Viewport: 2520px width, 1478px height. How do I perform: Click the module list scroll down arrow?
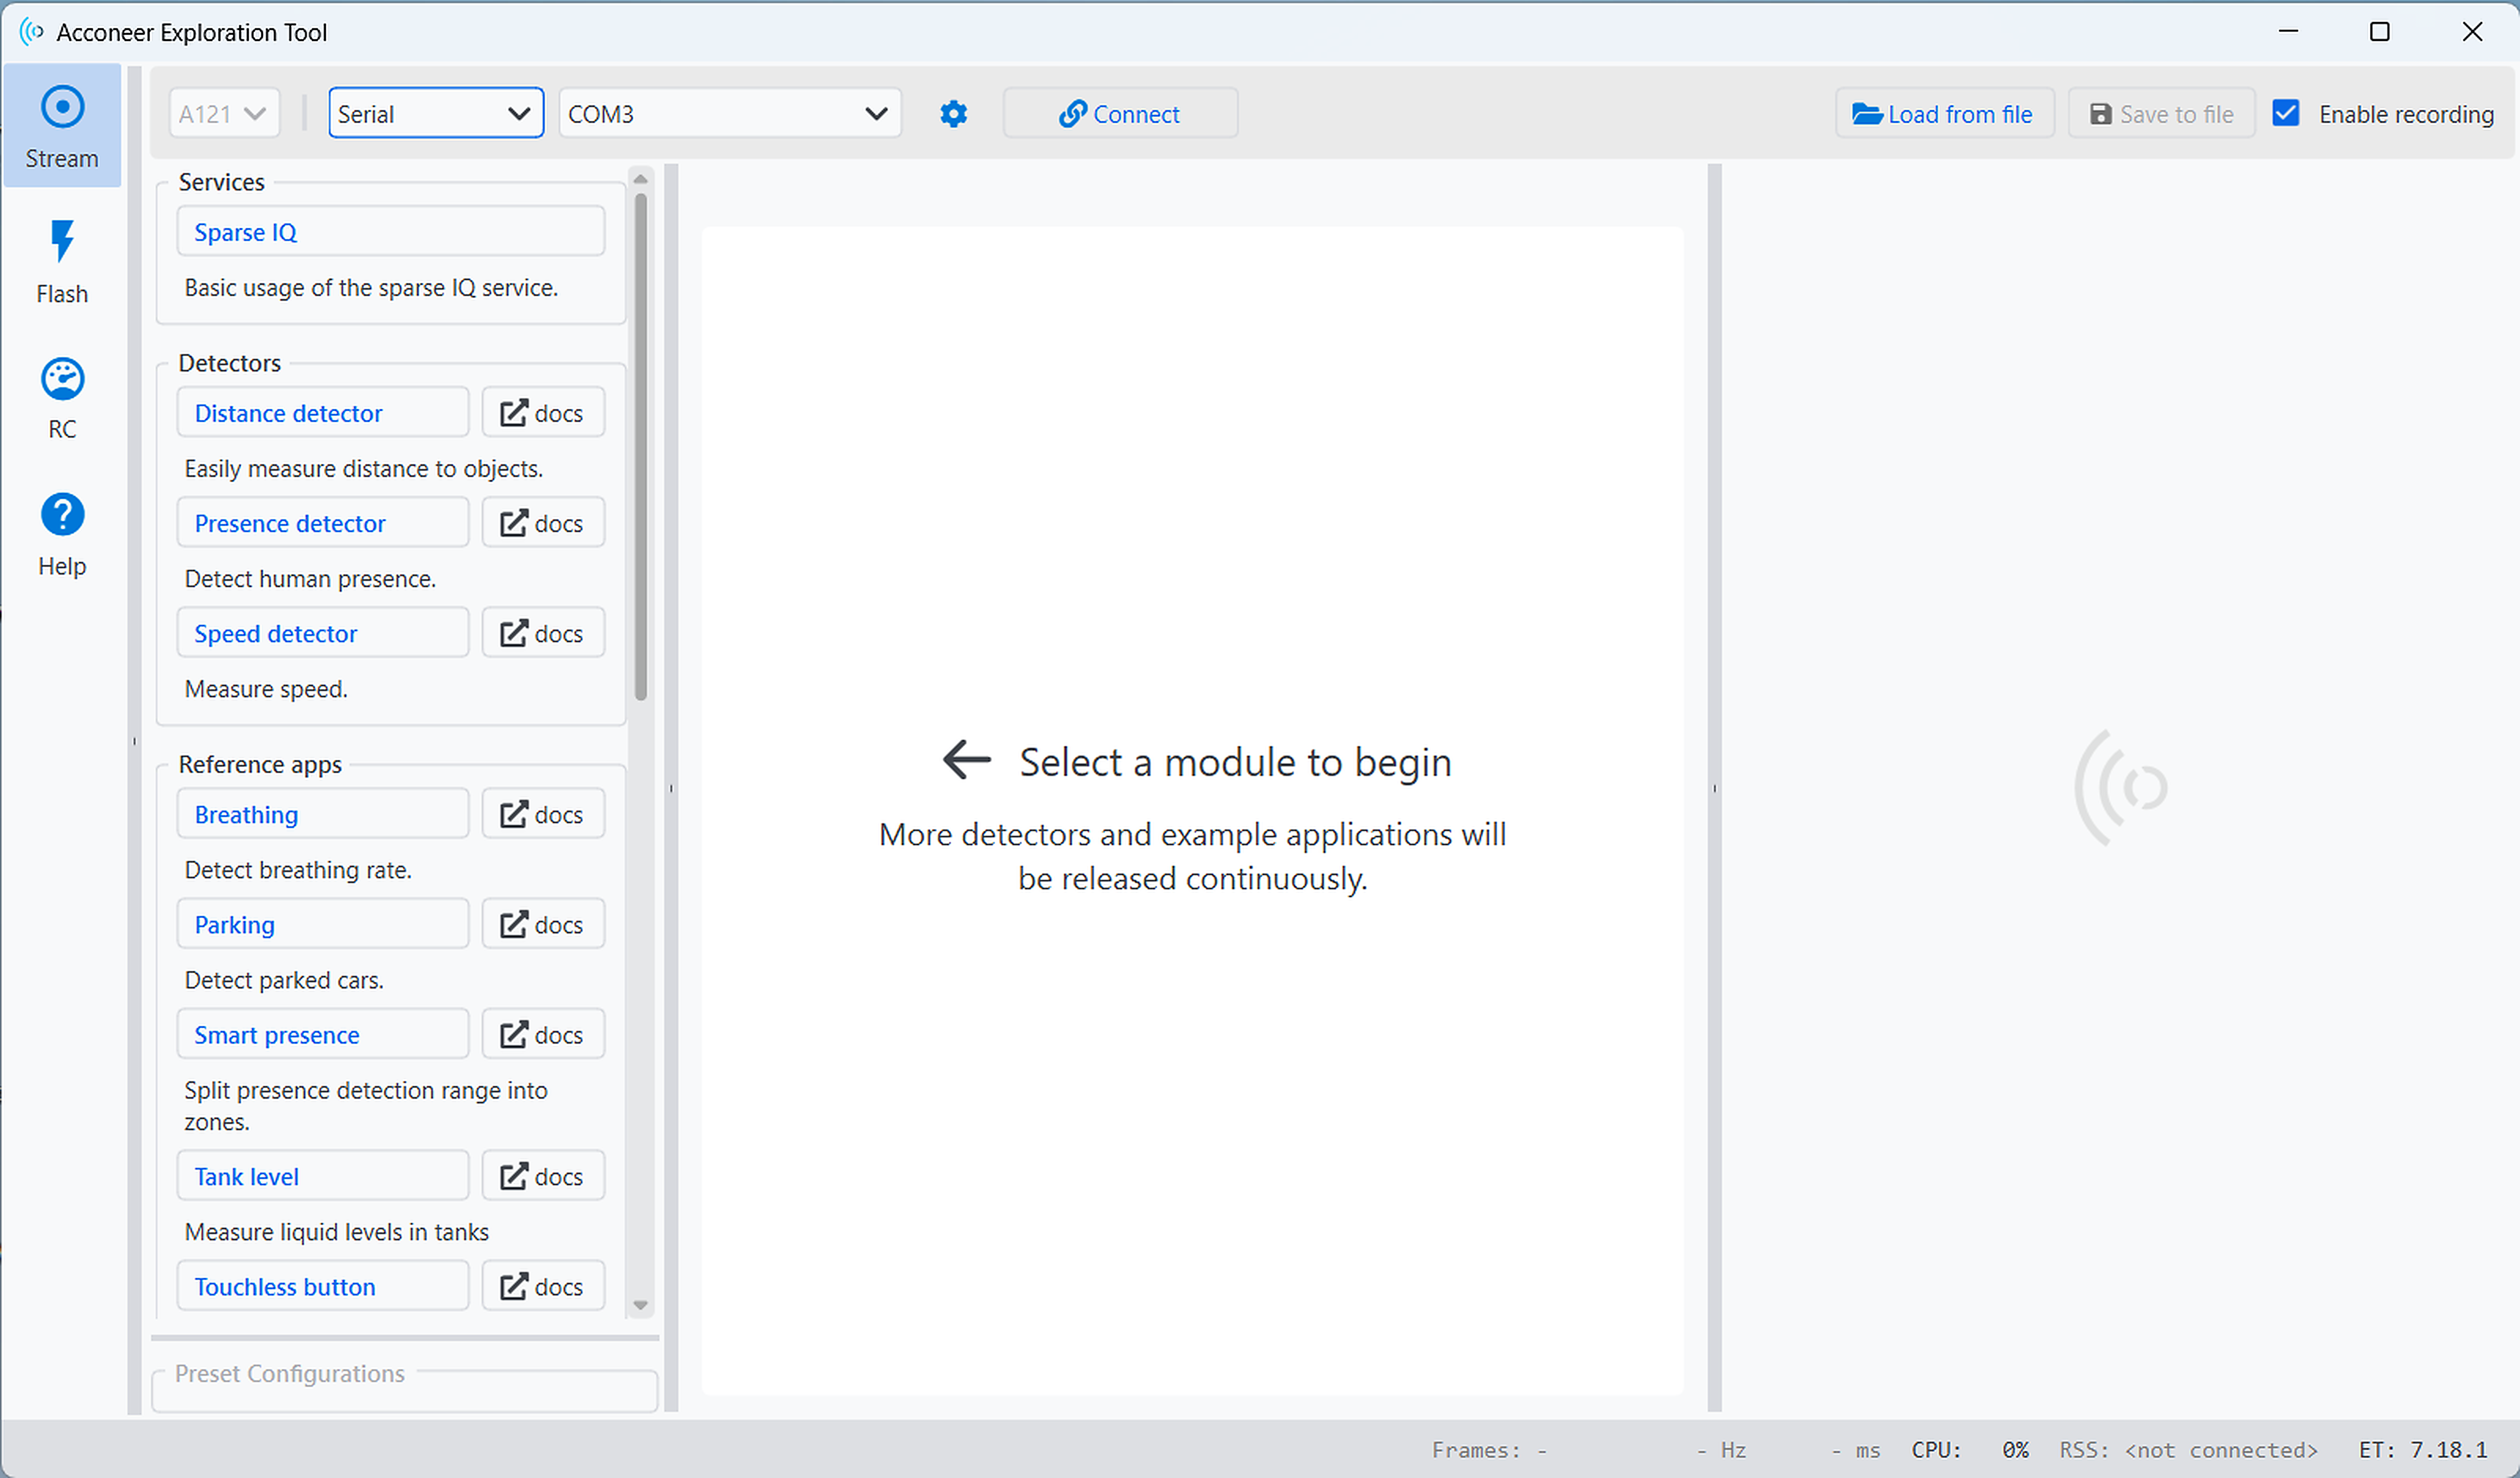(x=641, y=1305)
